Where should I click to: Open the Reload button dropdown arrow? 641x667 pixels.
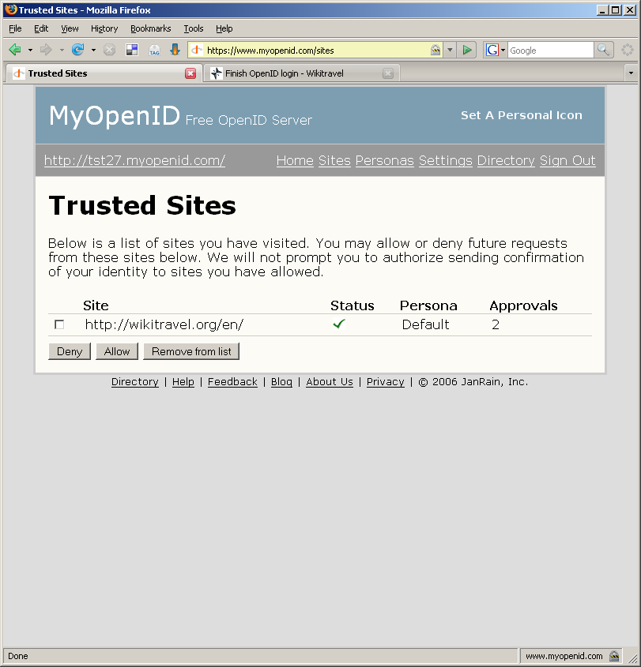[93, 51]
